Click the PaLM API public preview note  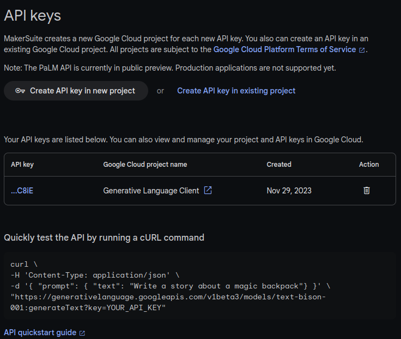[170, 68]
